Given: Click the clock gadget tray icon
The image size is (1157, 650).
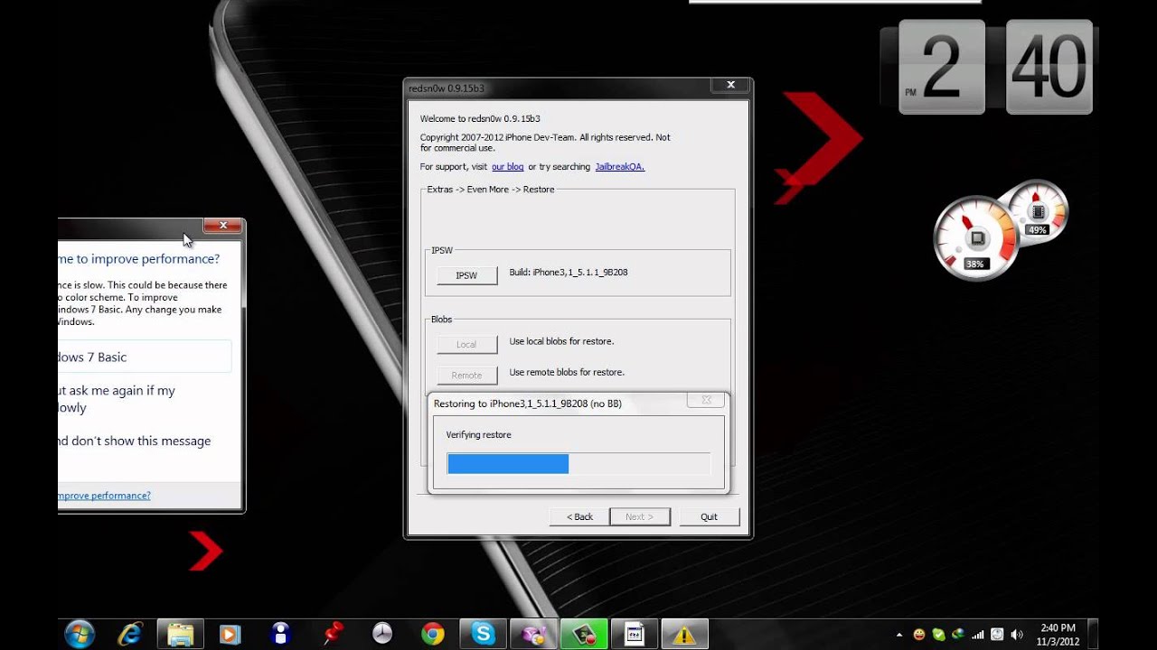Looking at the screenshot, I should (996, 635).
